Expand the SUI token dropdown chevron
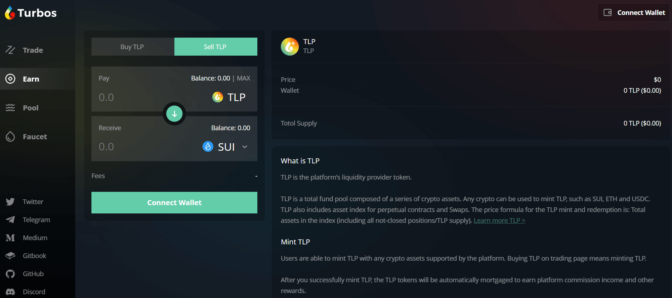 click(245, 147)
